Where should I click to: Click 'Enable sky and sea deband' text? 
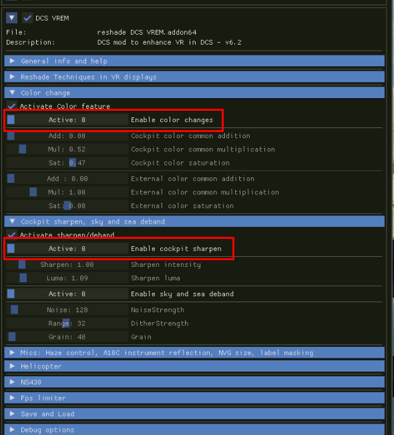[x=182, y=294]
